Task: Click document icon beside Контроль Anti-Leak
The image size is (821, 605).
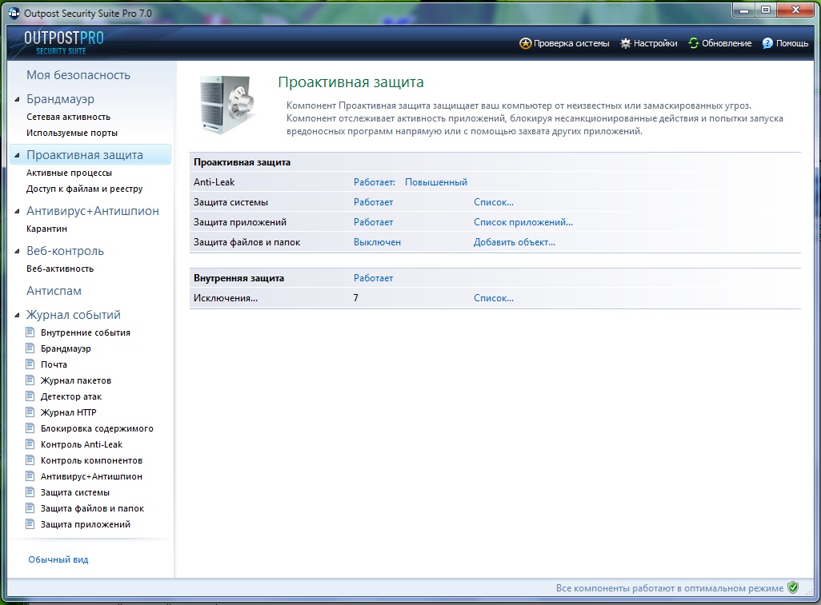Action: point(30,444)
